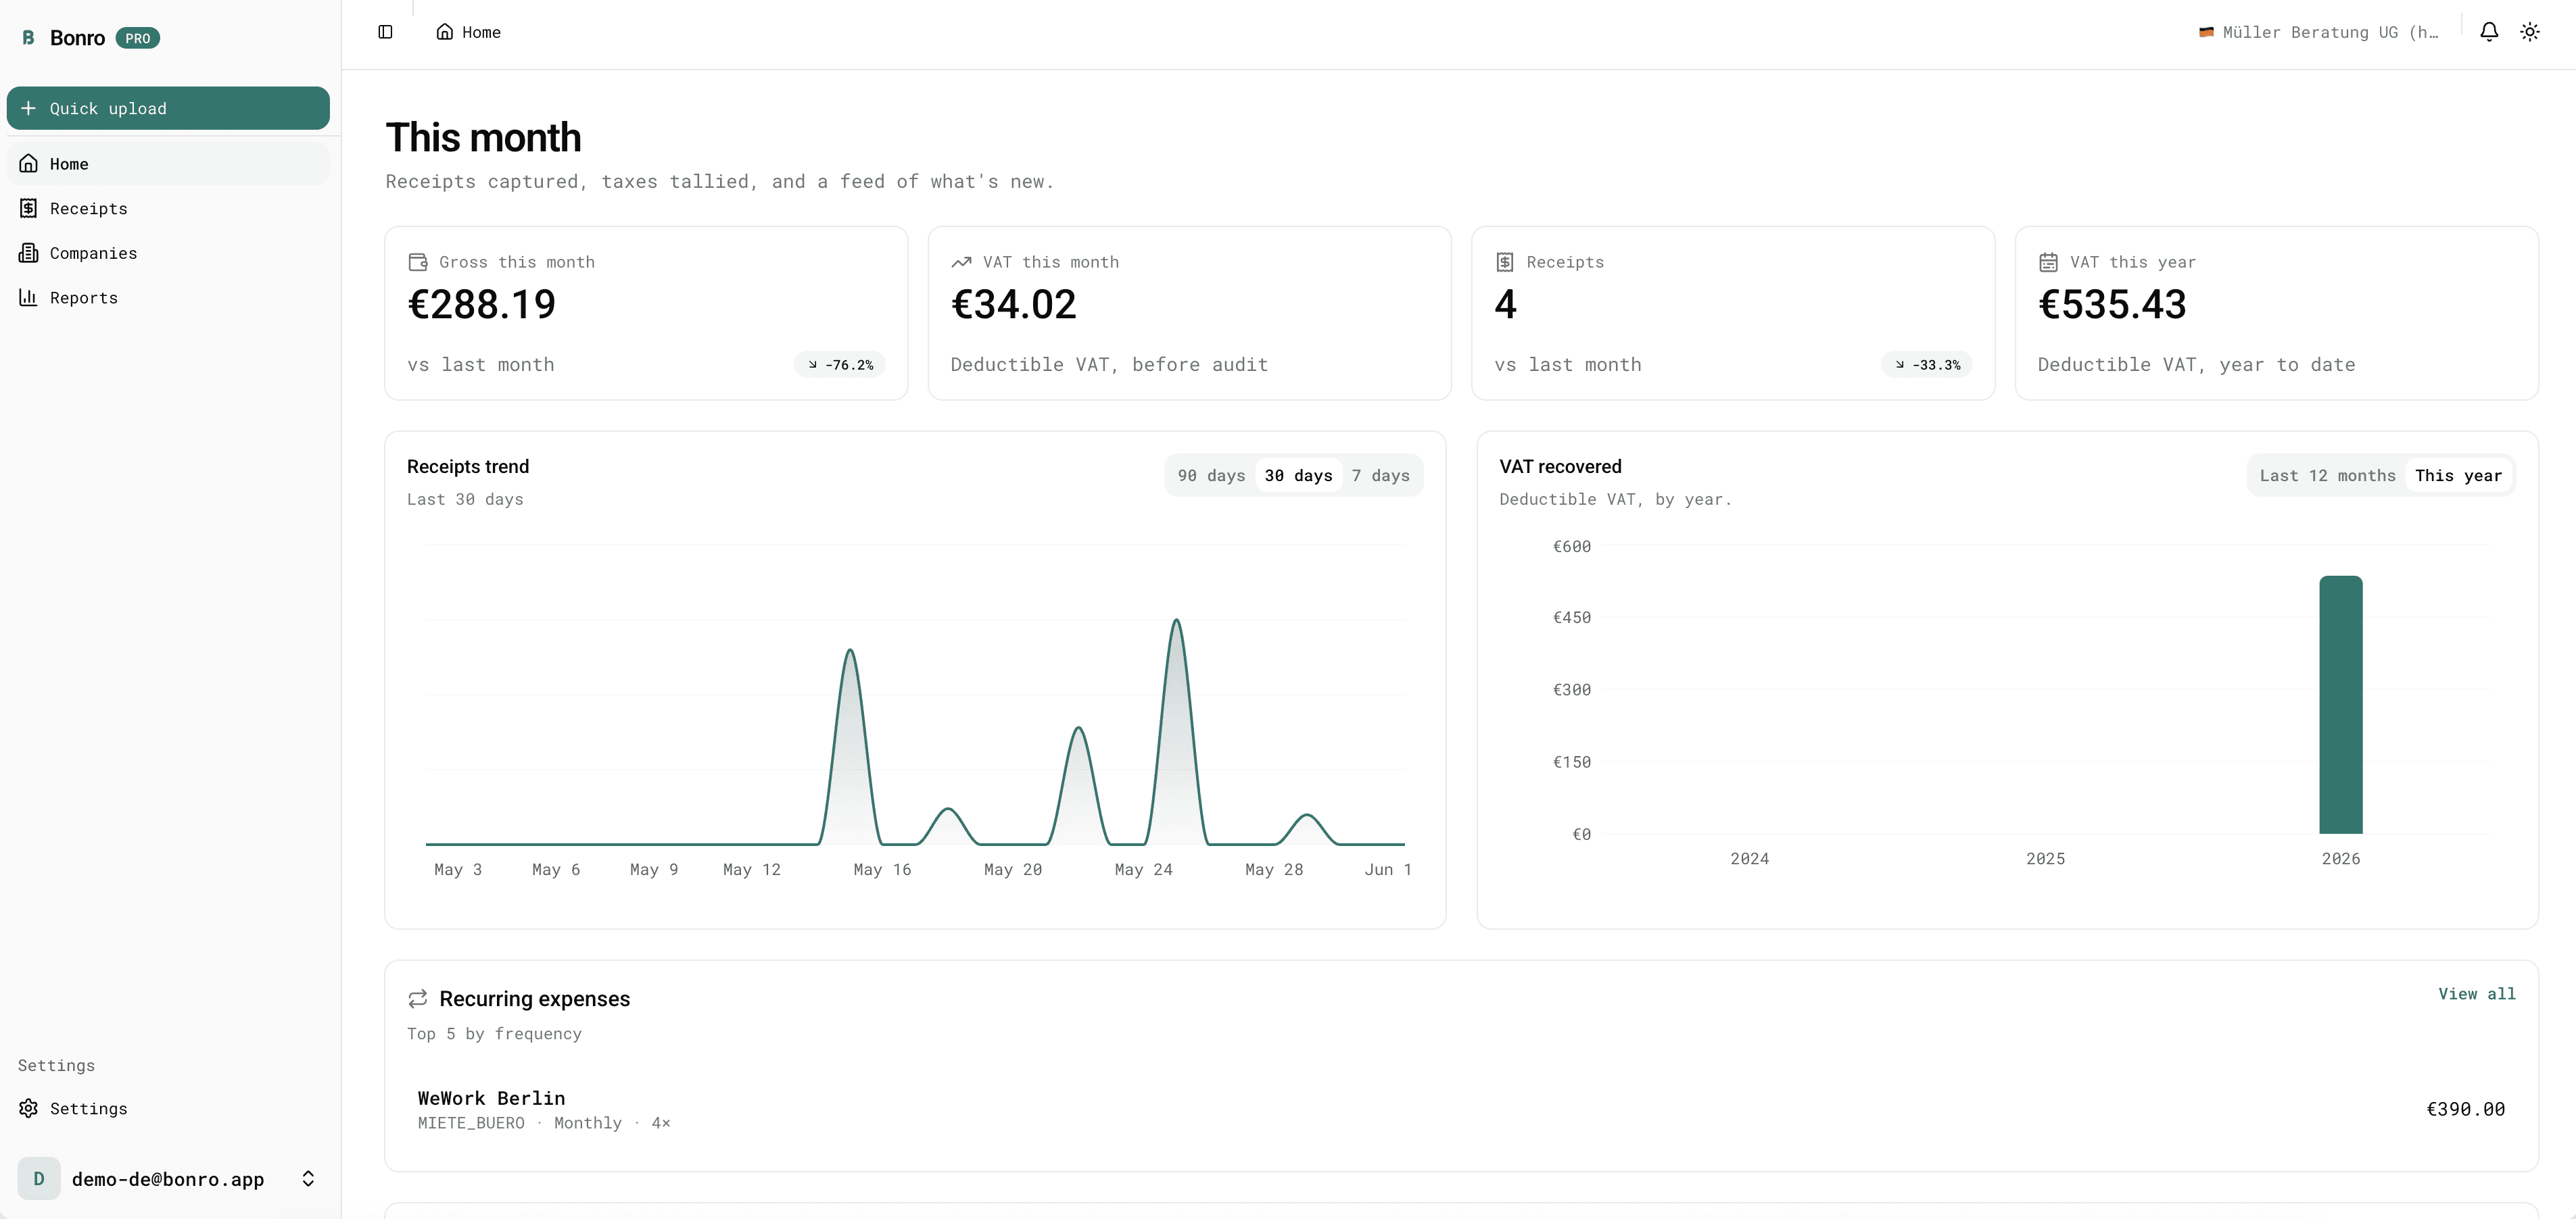
Task: Click the VAT this month trend icon
Action: (x=961, y=262)
